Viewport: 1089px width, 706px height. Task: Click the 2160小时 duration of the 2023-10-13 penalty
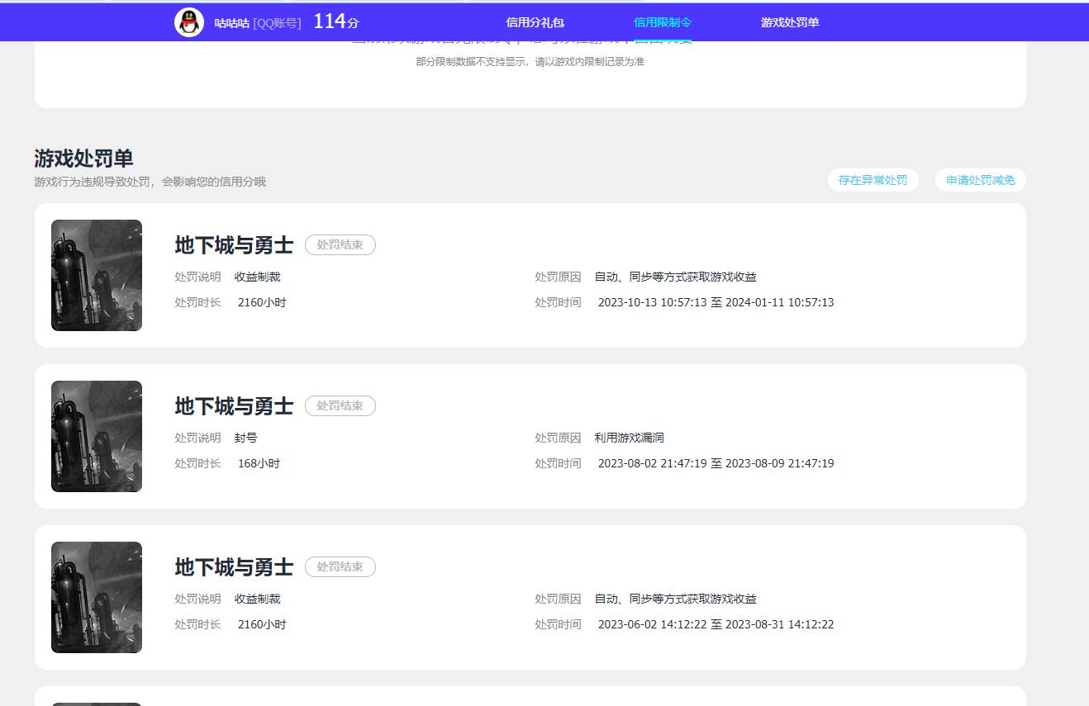pos(262,302)
